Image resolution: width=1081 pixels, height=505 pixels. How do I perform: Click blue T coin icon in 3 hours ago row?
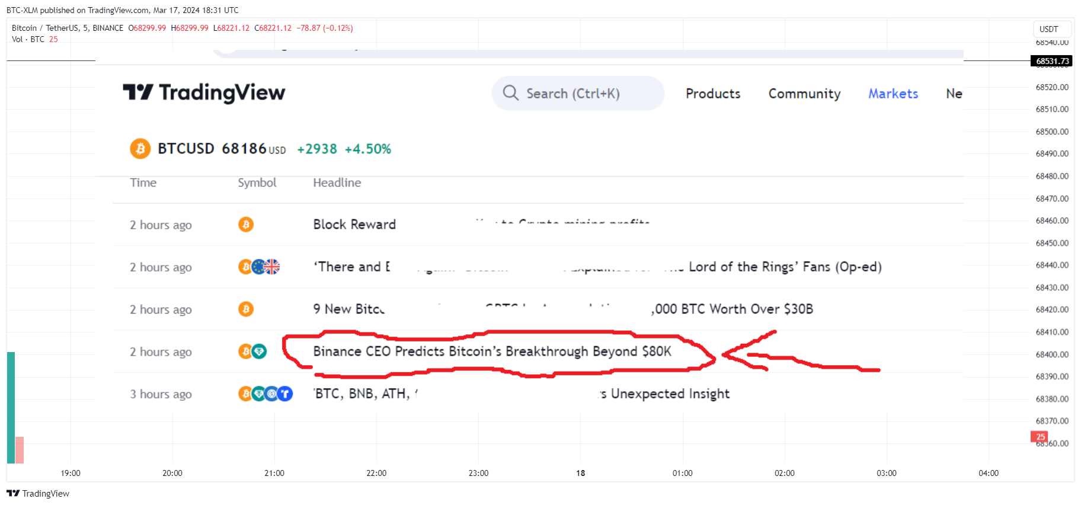coord(285,394)
